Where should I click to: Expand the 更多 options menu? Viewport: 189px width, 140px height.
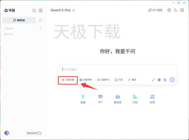[x=132, y=80]
